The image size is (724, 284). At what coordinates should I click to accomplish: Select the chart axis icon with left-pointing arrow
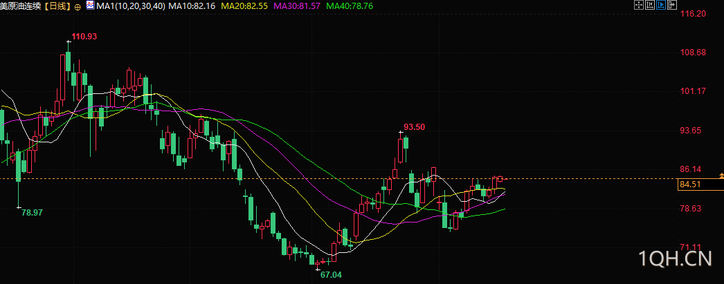point(650,5)
